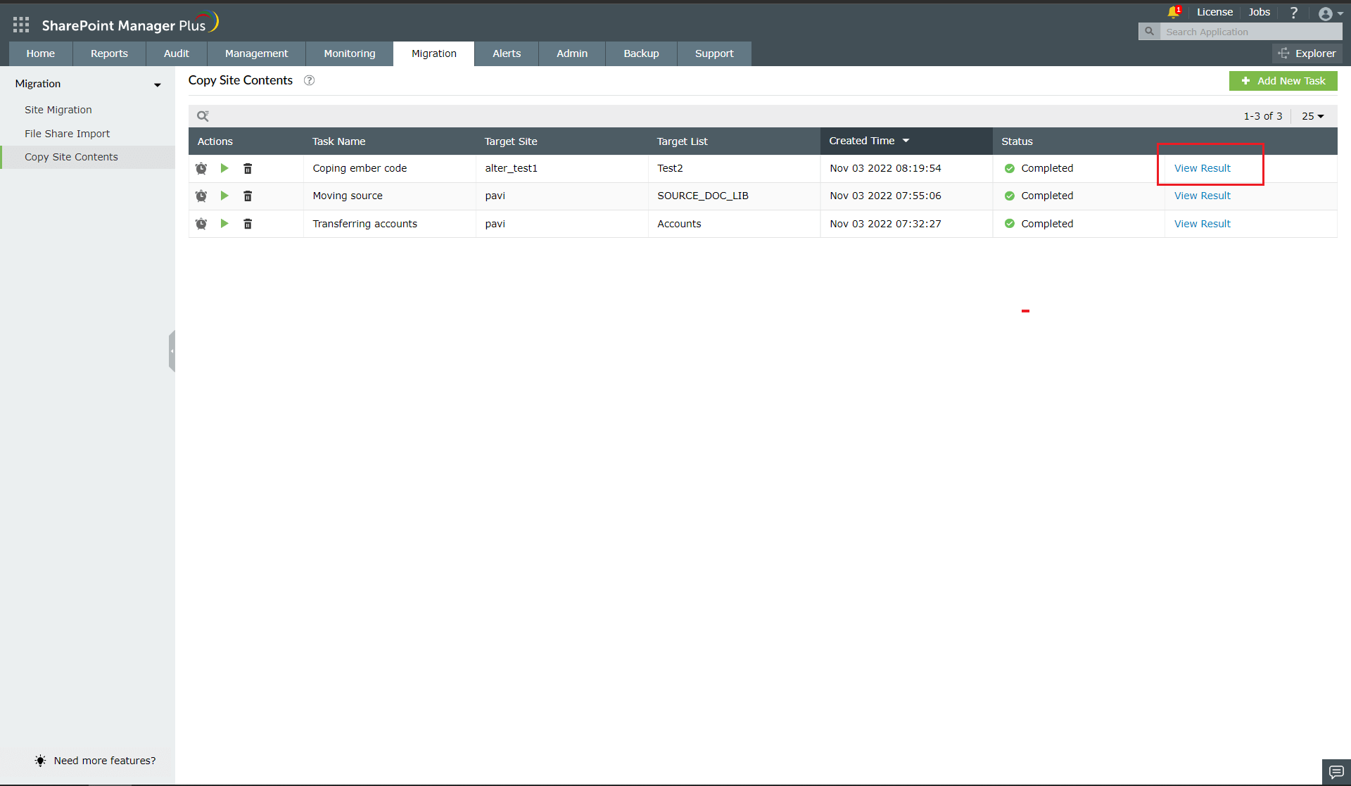Open the notifications bell
1351x786 pixels.
tap(1173, 12)
